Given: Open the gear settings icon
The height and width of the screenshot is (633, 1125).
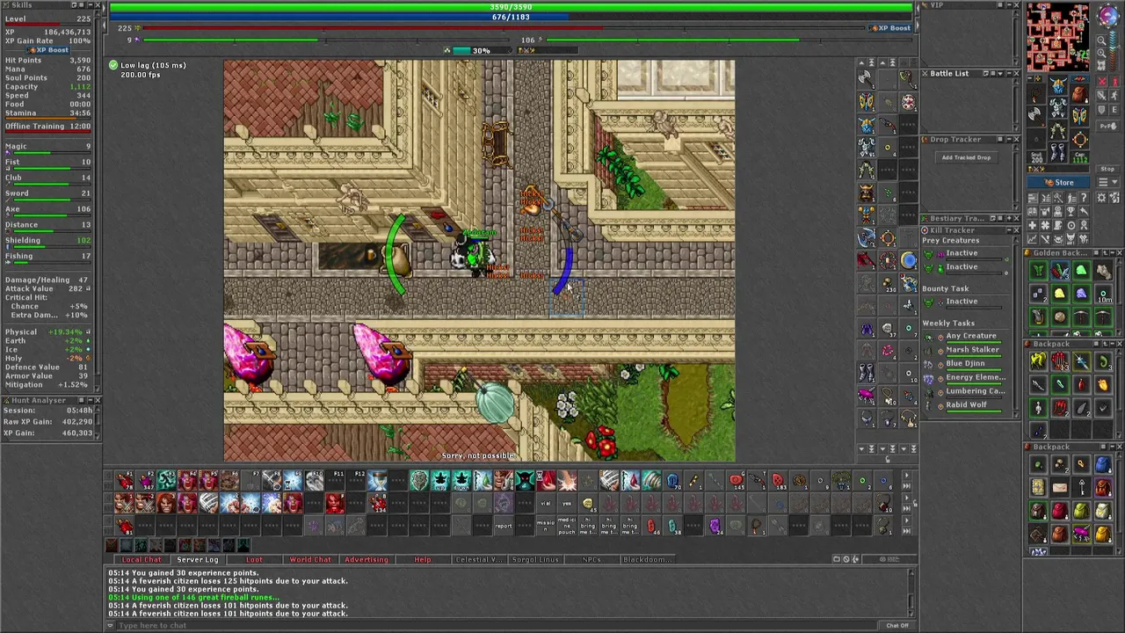Looking at the screenshot, I should pyautogui.click(x=1101, y=198).
